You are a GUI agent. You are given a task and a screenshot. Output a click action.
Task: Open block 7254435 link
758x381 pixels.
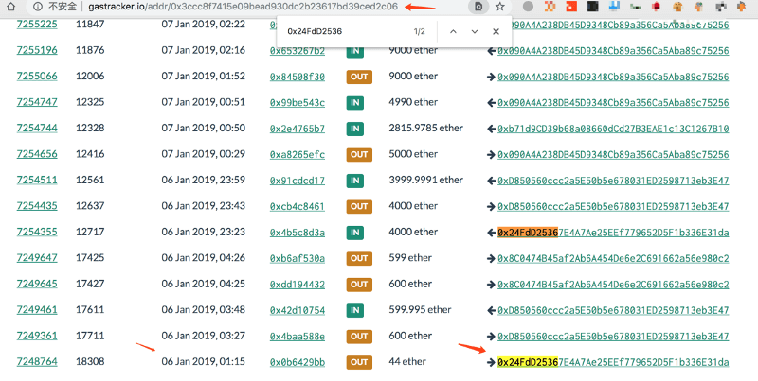click(37, 206)
